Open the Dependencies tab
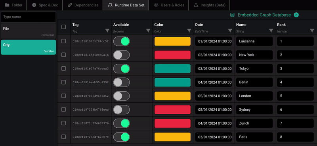 coord(83,5)
